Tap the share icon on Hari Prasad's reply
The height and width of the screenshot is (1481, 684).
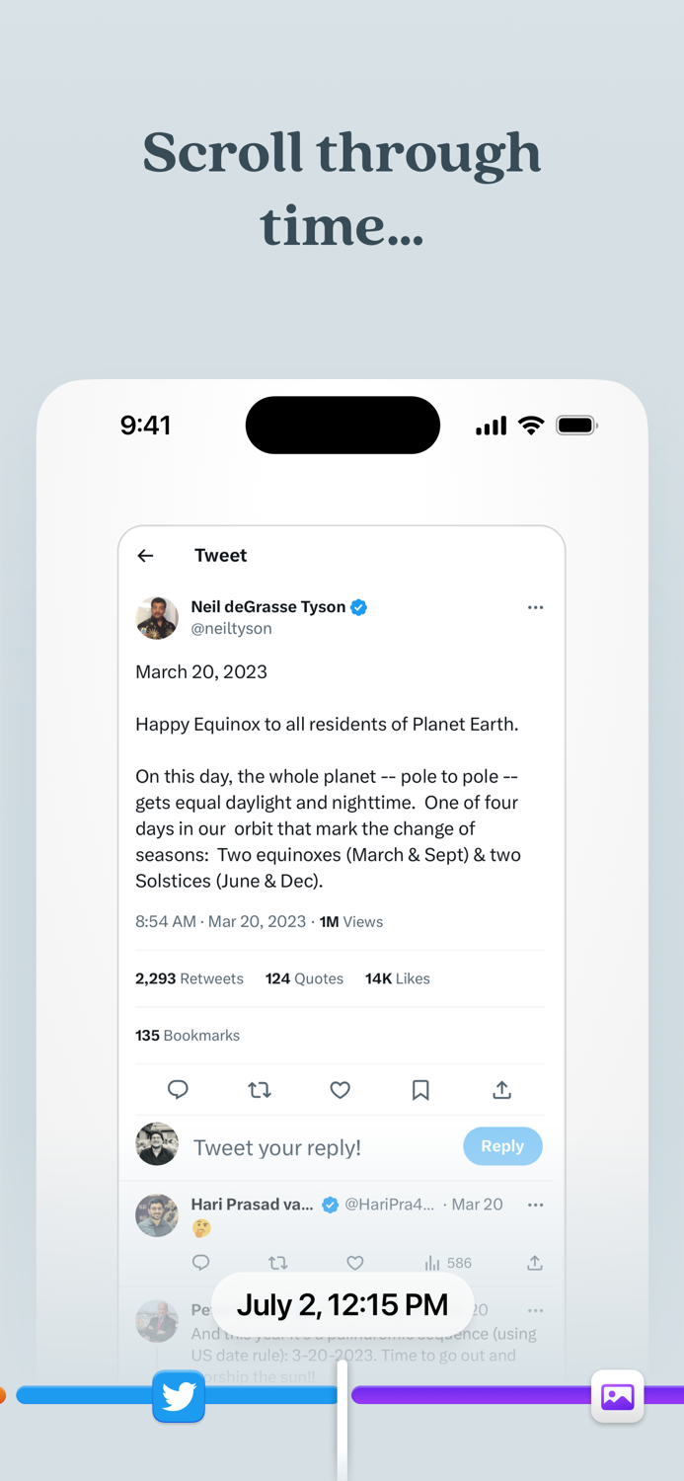[x=534, y=1263]
